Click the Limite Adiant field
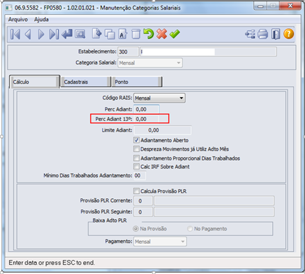The height and width of the screenshot is (274, 305). coord(163,130)
